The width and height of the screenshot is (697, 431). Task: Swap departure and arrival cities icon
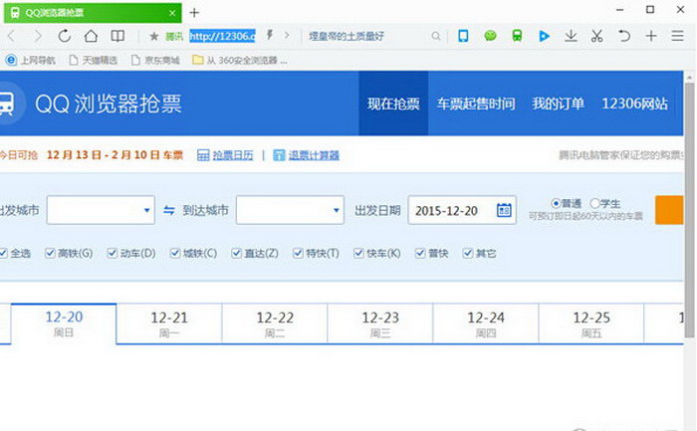click(x=169, y=210)
